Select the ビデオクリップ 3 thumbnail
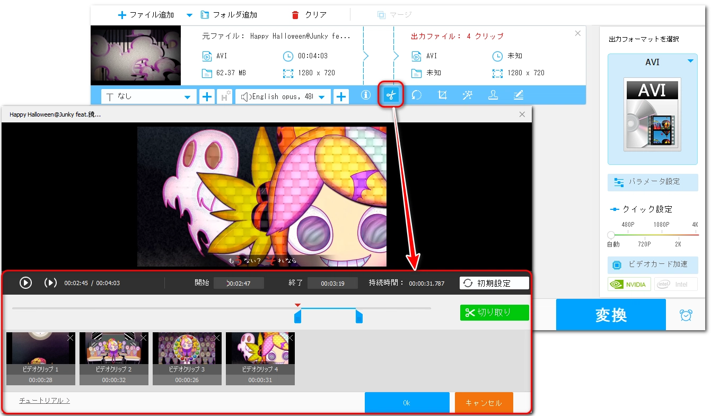Image resolution: width=711 pixels, height=416 pixels. [x=187, y=352]
